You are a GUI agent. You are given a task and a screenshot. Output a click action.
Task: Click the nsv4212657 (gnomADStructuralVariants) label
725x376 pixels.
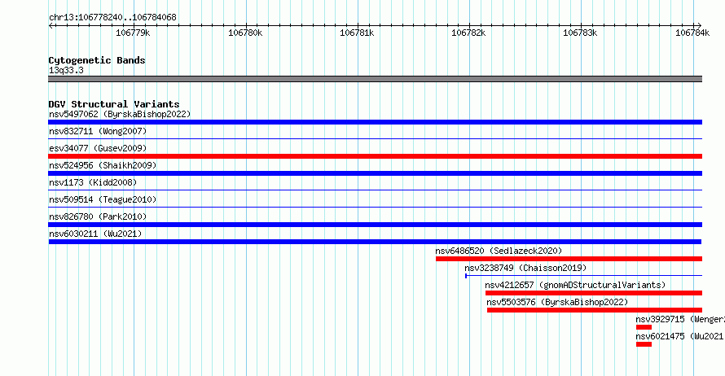(x=575, y=285)
